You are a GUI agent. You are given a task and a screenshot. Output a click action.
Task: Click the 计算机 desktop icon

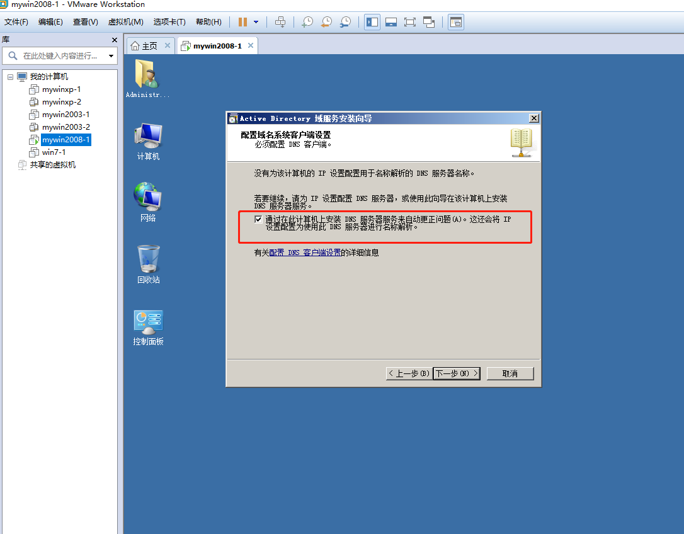coord(148,142)
